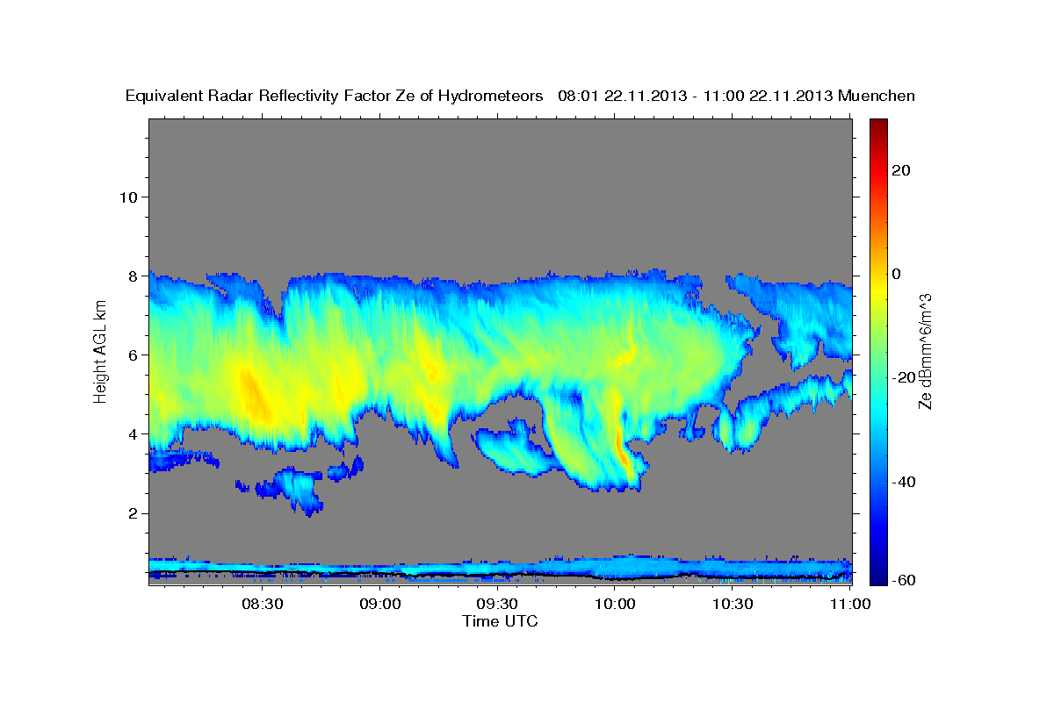Click the height tick label 10
1054x702 pixels.
coord(127,197)
